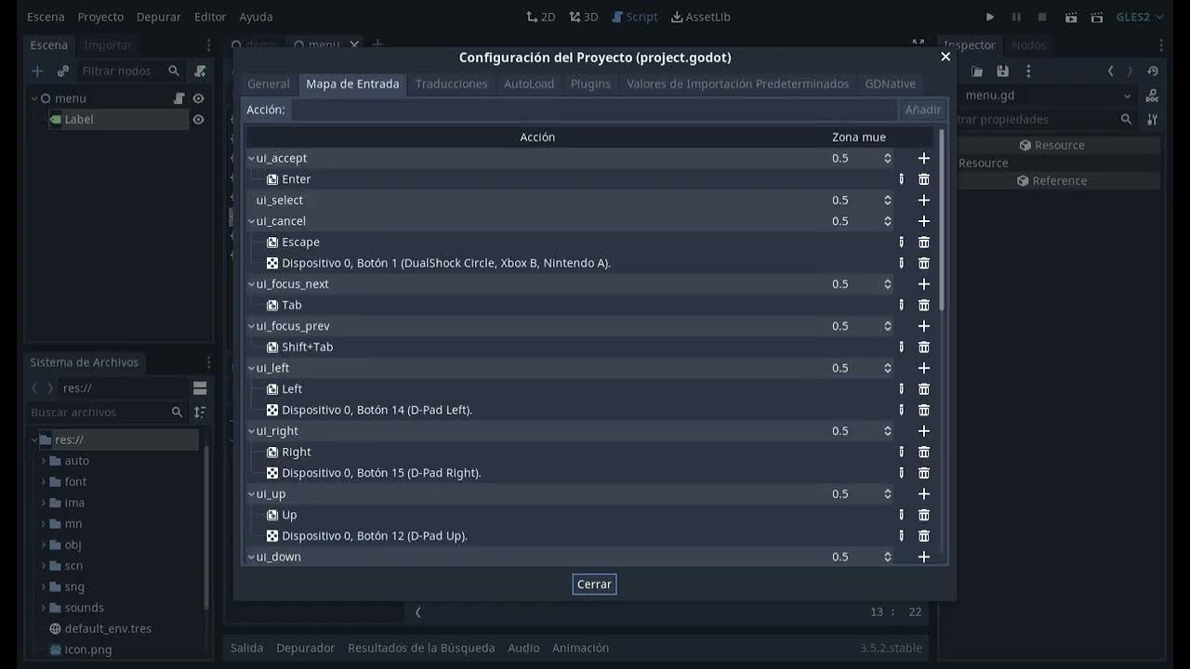Image resolution: width=1190 pixels, height=669 pixels.
Task: Switch to Script workspace
Action: pyautogui.click(x=633, y=17)
